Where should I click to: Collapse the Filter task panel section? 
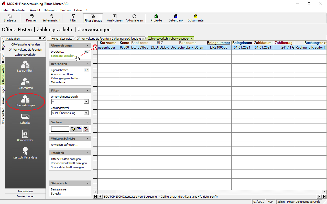pos(88,90)
